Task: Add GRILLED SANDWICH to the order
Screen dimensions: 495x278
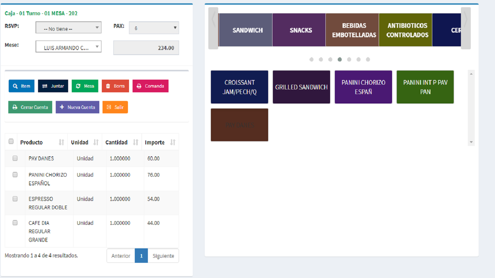Action: (301, 87)
